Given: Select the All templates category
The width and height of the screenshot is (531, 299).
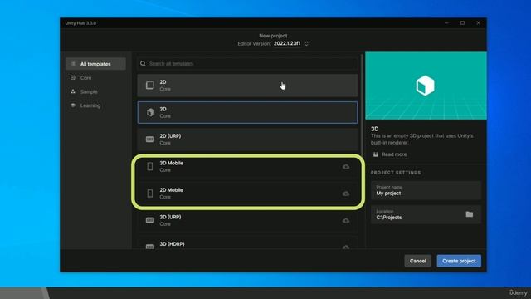Looking at the screenshot, I should click(95, 64).
